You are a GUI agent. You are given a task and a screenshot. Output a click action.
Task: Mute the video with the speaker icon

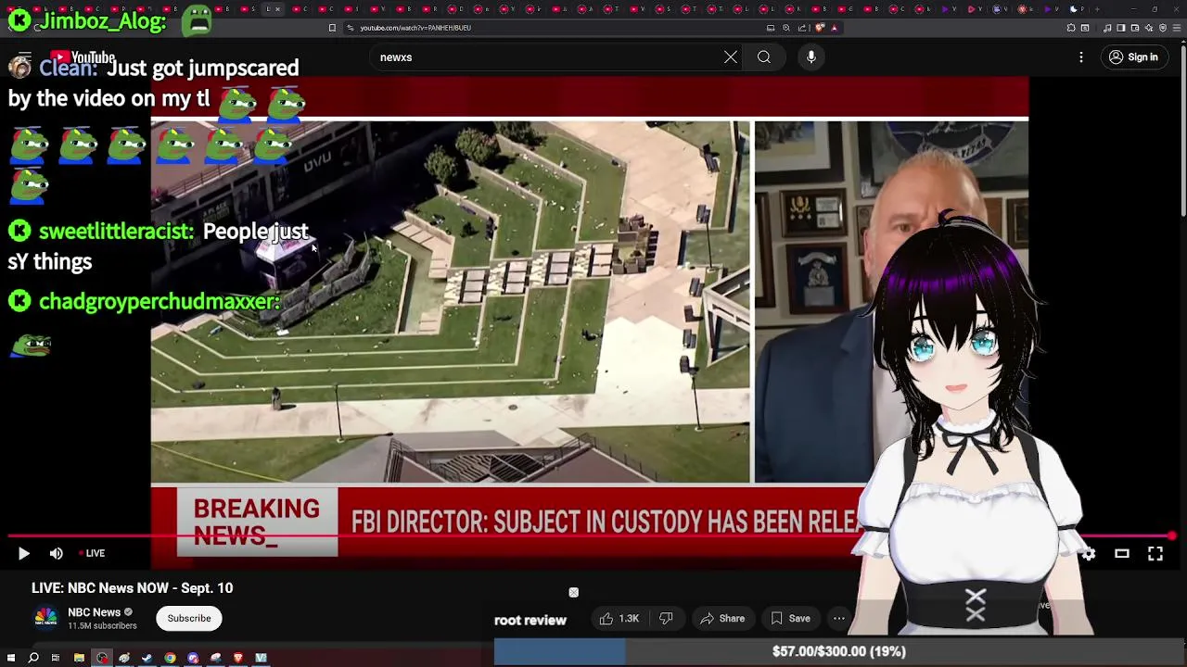[x=57, y=553]
